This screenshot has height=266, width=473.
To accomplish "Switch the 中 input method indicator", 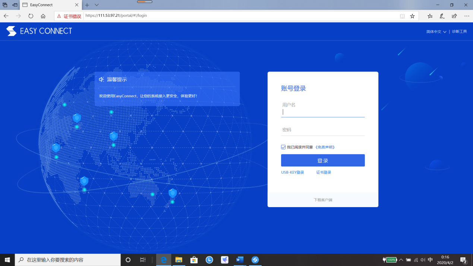I will coord(431,260).
